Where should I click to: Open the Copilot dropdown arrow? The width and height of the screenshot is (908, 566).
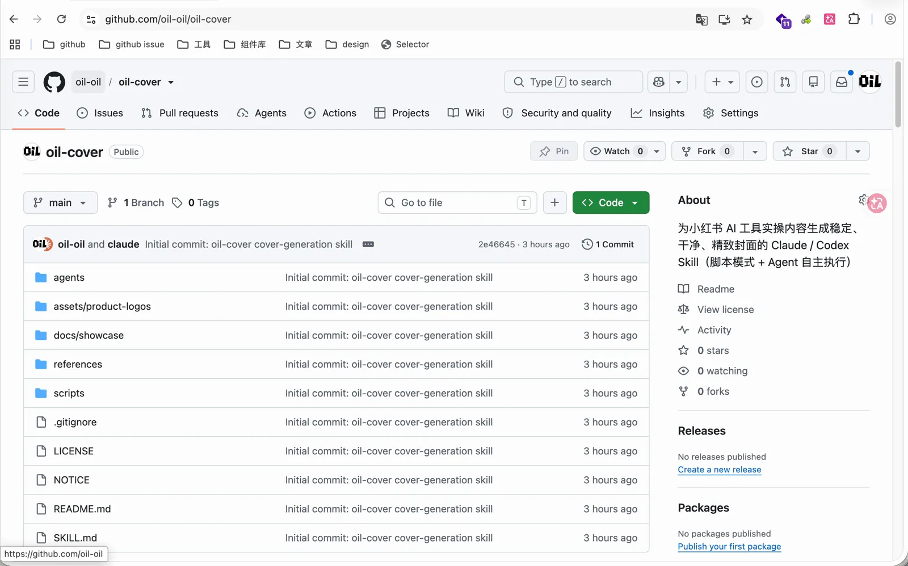point(679,82)
